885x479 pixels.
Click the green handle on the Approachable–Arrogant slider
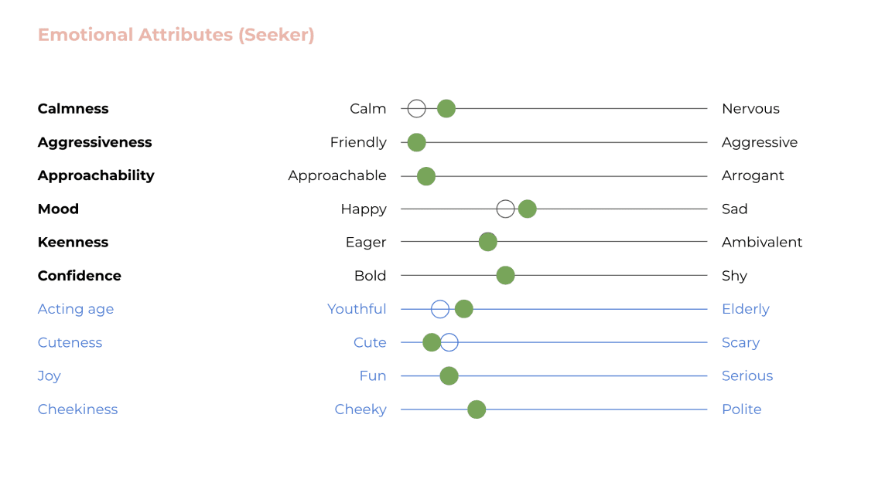(425, 176)
